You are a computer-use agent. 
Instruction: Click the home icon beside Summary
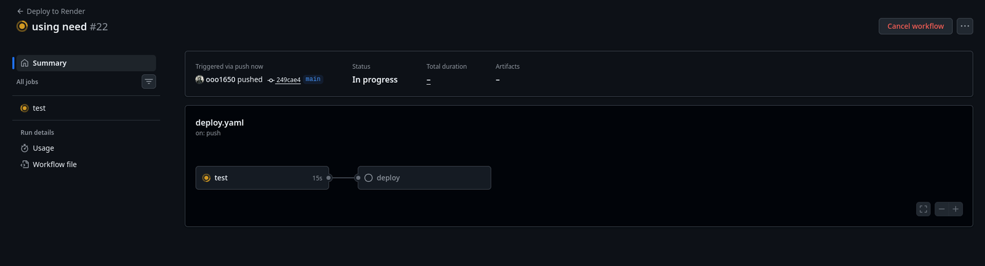(x=25, y=63)
